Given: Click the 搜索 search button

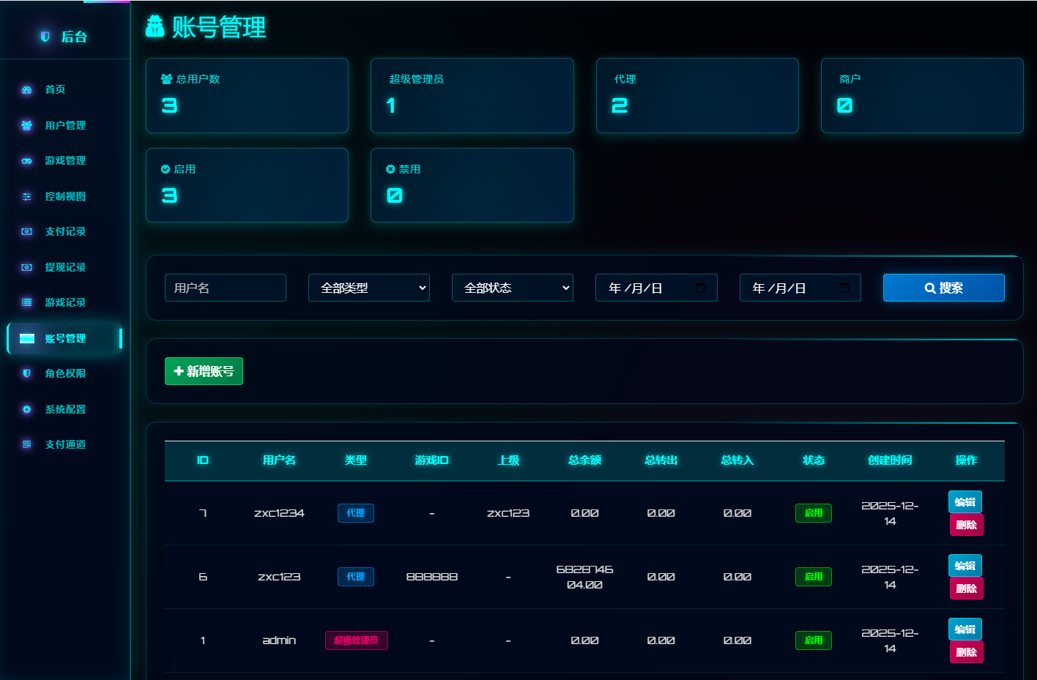Looking at the screenshot, I should (x=943, y=288).
